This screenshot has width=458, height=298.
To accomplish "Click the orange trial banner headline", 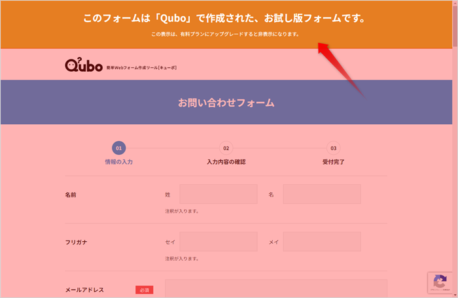I will click(x=224, y=19).
